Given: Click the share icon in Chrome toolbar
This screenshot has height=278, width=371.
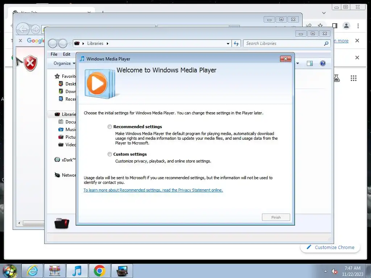Looking at the screenshot, I should click(309, 25).
